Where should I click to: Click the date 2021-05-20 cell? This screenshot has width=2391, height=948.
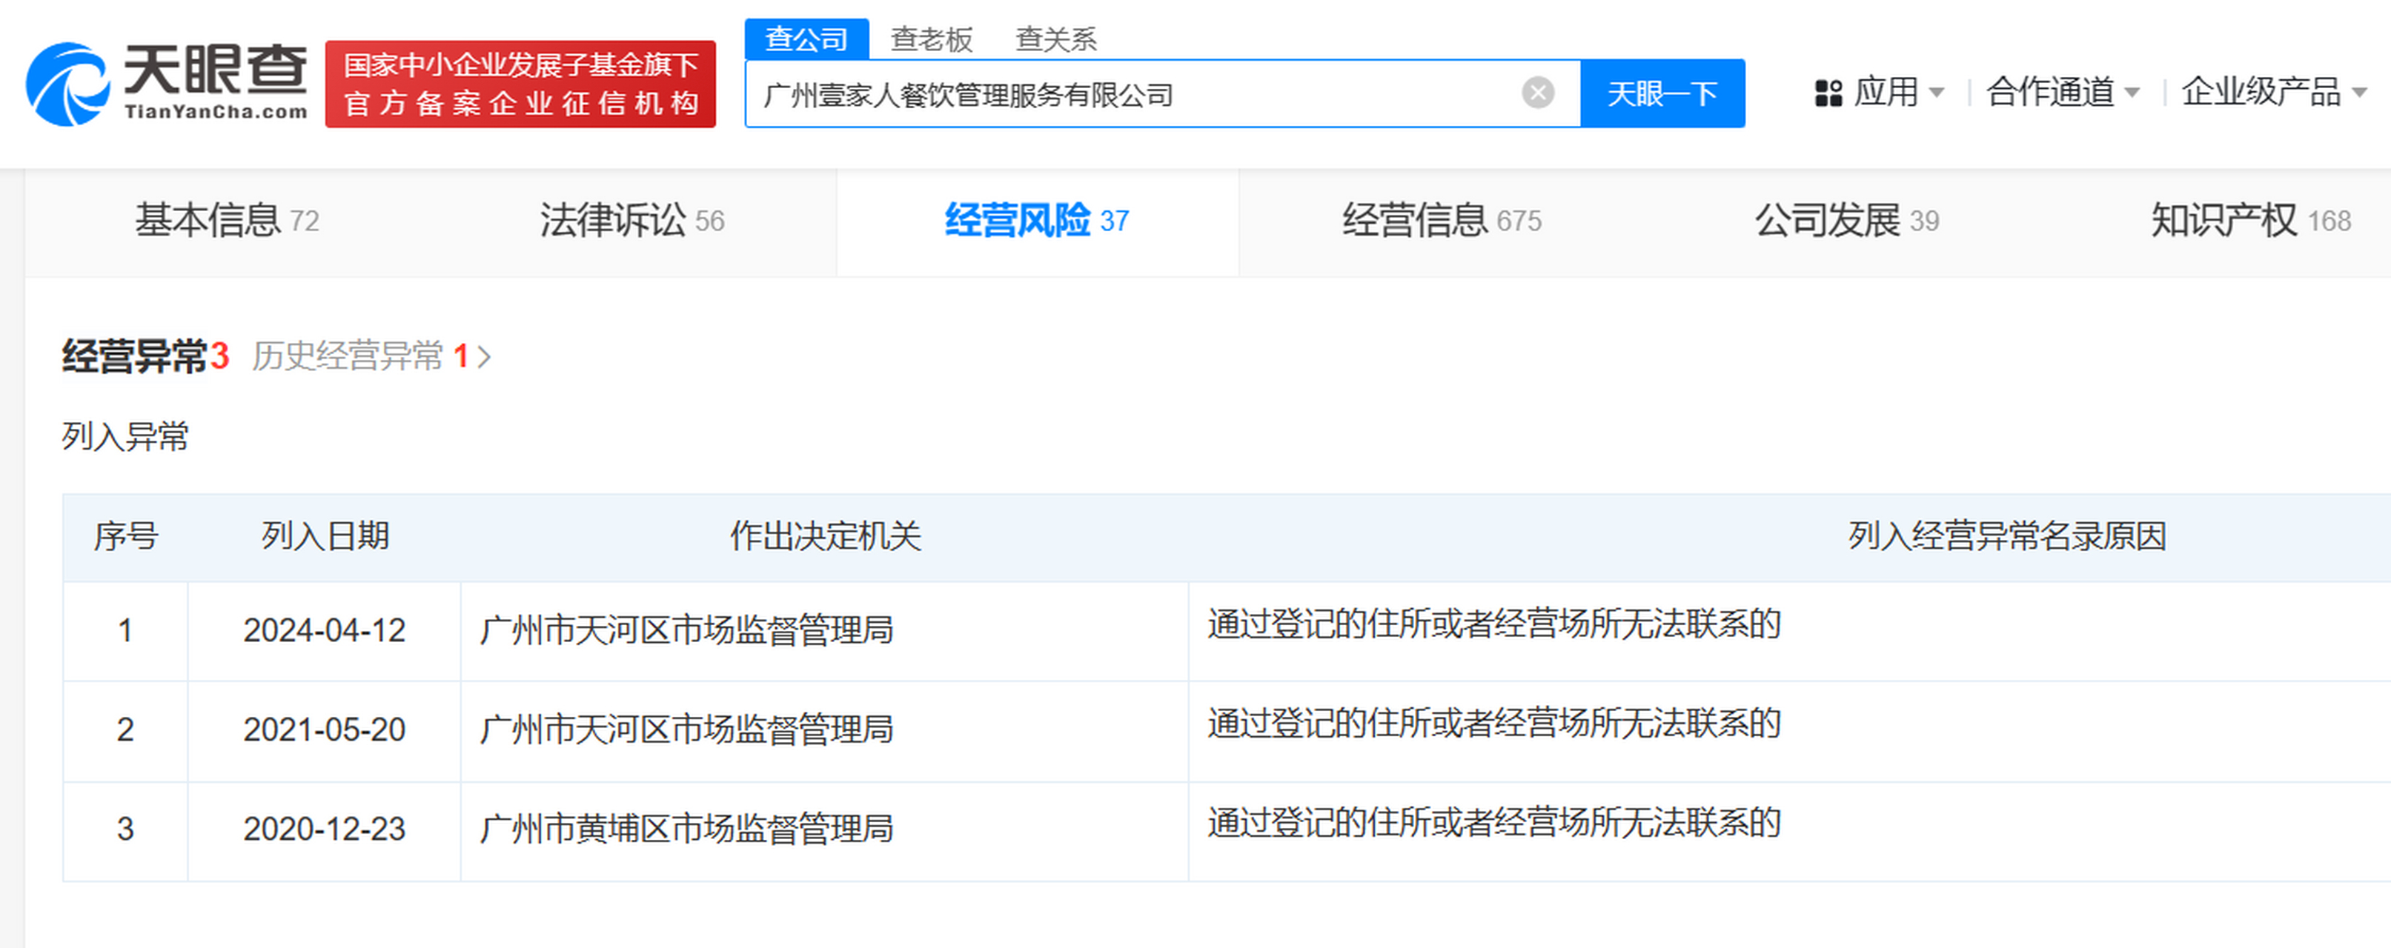(325, 730)
